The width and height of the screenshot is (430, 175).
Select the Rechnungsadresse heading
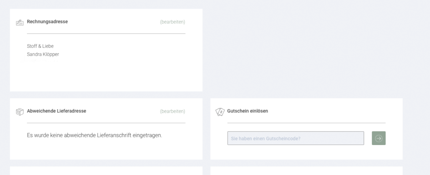pos(47,22)
